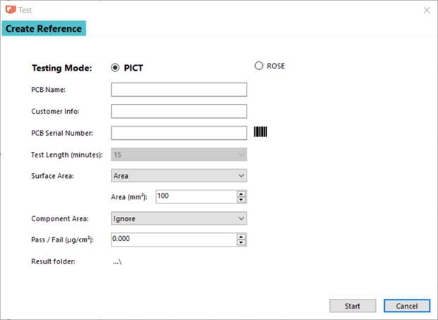Open the Surface Area dropdown
The height and width of the screenshot is (320, 438).
(x=179, y=175)
